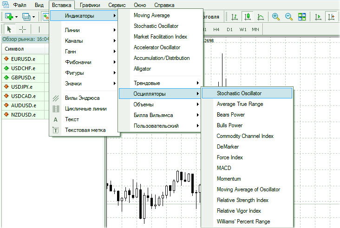
Task: Click the tile windows grid icon
Action: 302,17
